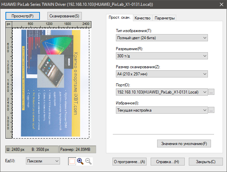Open Справка...(H) help
This screenshot has height=172, width=227.
167,161
